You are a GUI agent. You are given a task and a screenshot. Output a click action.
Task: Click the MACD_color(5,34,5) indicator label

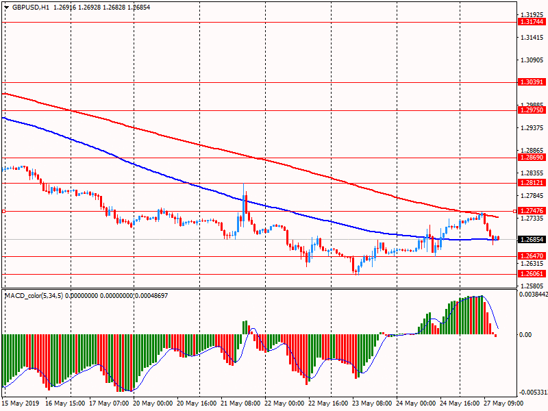click(41, 295)
